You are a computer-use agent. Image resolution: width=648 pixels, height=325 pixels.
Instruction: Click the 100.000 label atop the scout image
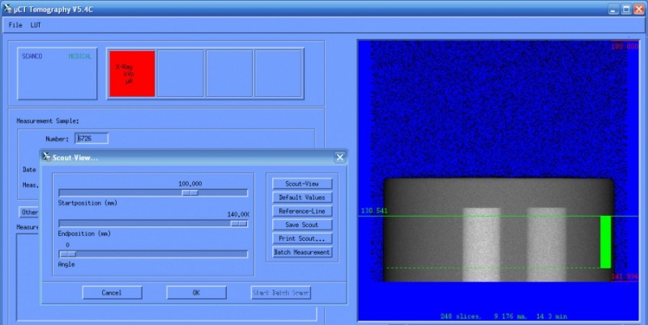coord(625,47)
